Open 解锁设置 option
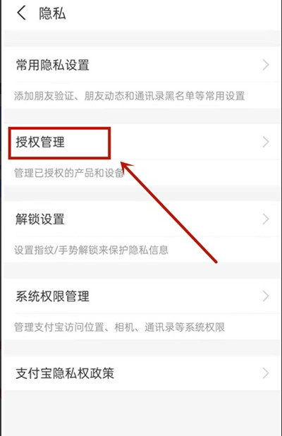The height and width of the screenshot is (436, 282). click(x=142, y=219)
